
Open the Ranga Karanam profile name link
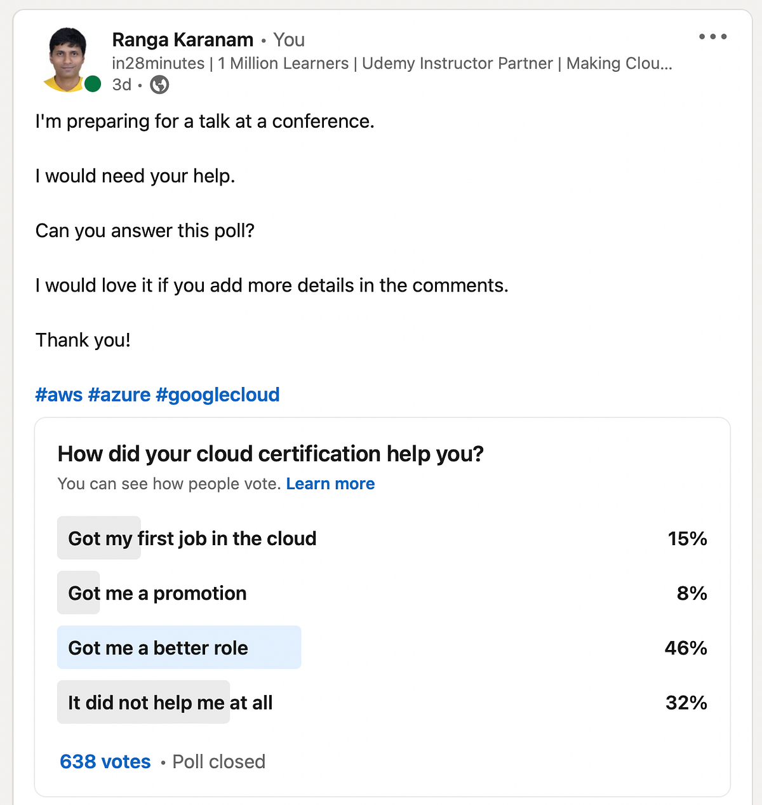182,40
